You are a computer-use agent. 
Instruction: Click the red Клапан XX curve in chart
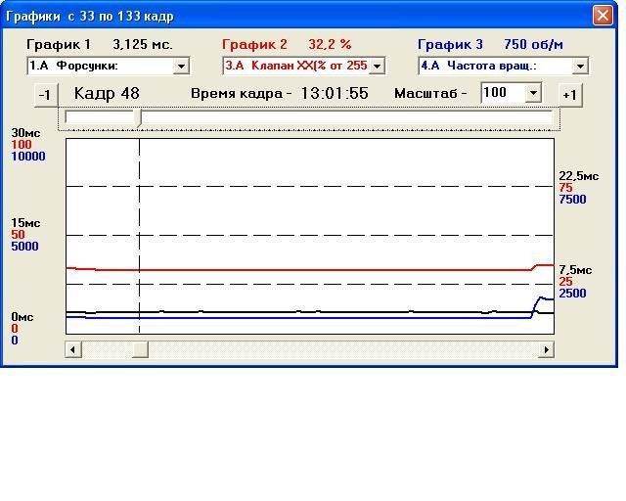293,269
